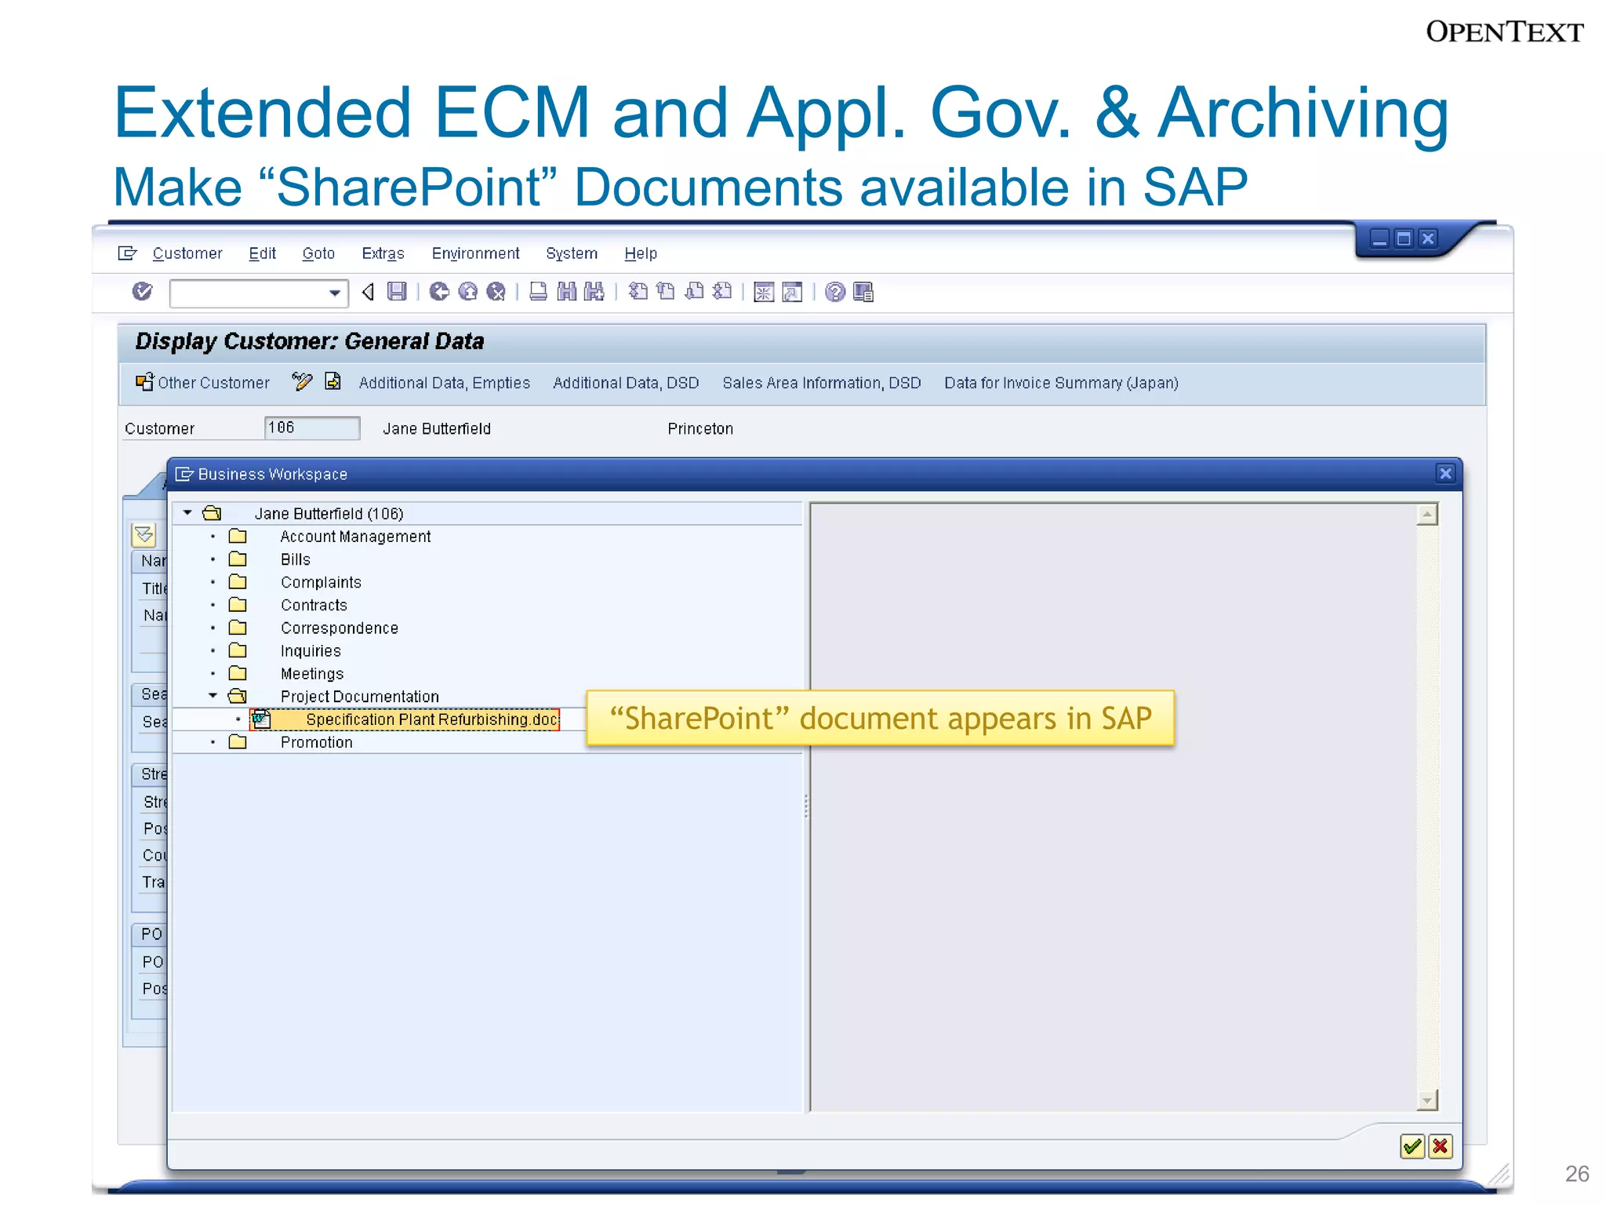Viewport: 1606px width, 1205px height.
Task: Click the Next Page icon
Action: tap(694, 292)
